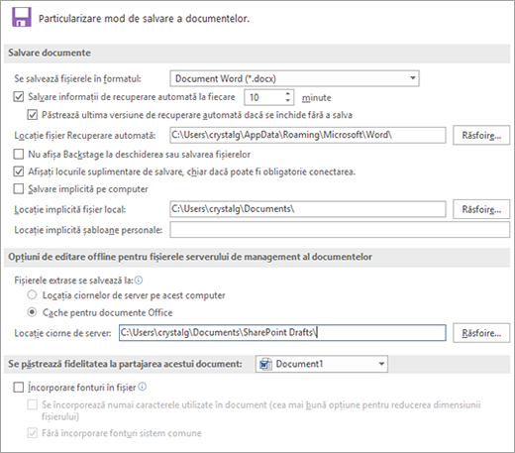515x453 pixels.
Task: Click Răsfoire button for local file location
Action: pyautogui.click(x=481, y=209)
